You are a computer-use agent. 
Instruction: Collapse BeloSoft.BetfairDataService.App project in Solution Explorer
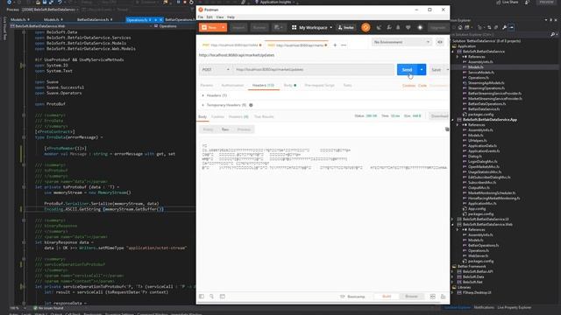click(453, 120)
